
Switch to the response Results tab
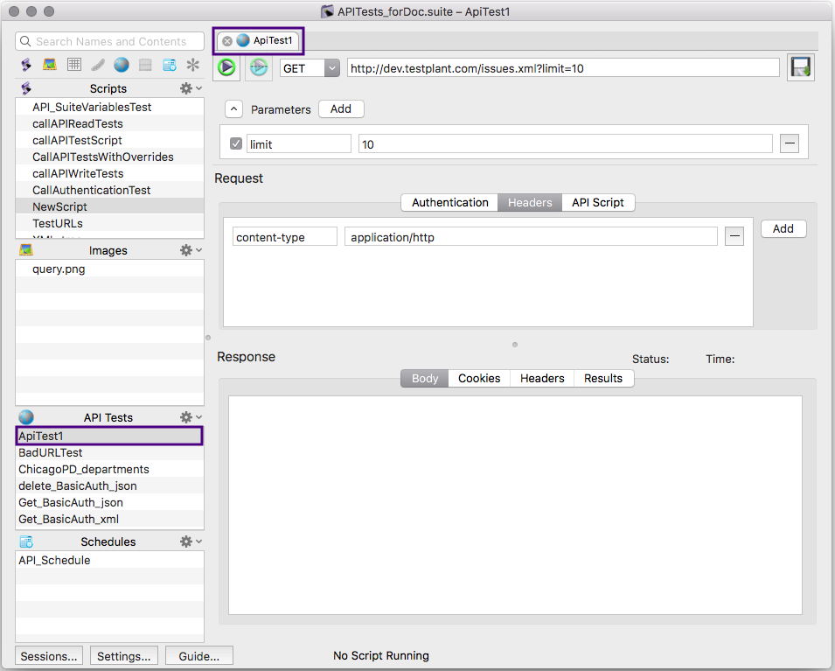coord(603,379)
